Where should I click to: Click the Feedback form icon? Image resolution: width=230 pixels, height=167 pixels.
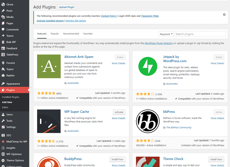[x=3, y=48]
